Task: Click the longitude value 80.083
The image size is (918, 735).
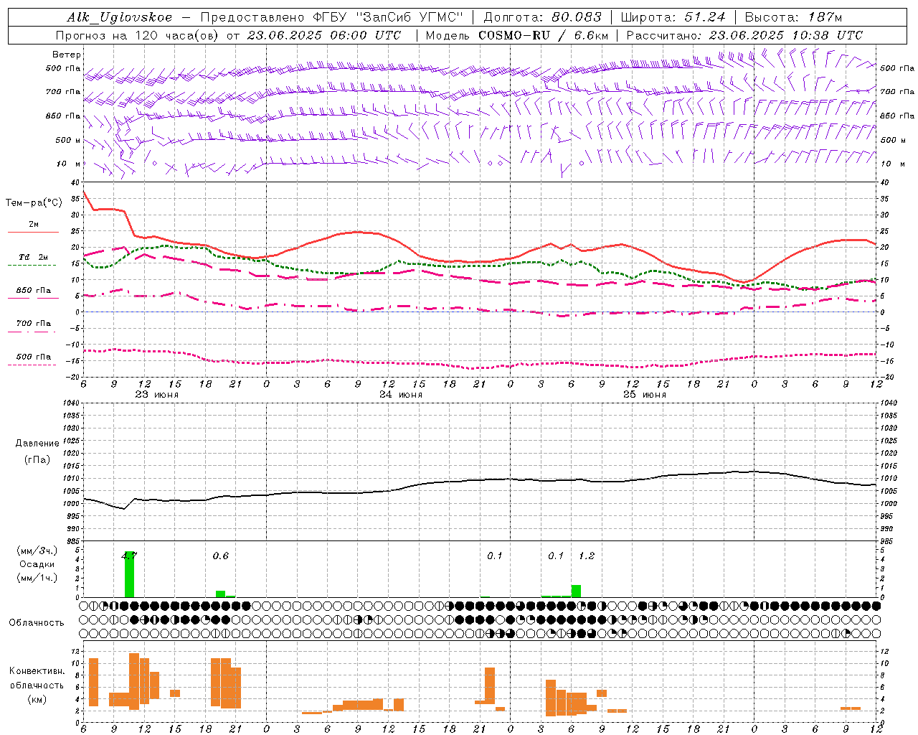Action: click(577, 17)
